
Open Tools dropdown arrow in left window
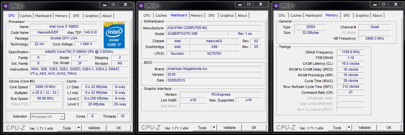click(78, 128)
